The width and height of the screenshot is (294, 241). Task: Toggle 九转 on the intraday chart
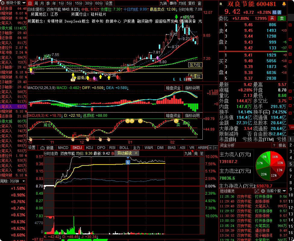(188, 153)
